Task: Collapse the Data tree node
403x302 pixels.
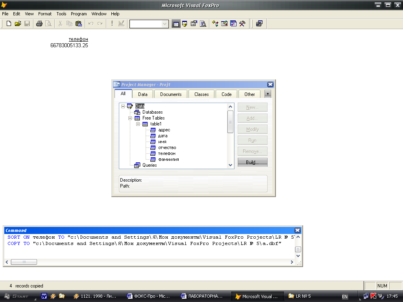Action: (x=123, y=106)
